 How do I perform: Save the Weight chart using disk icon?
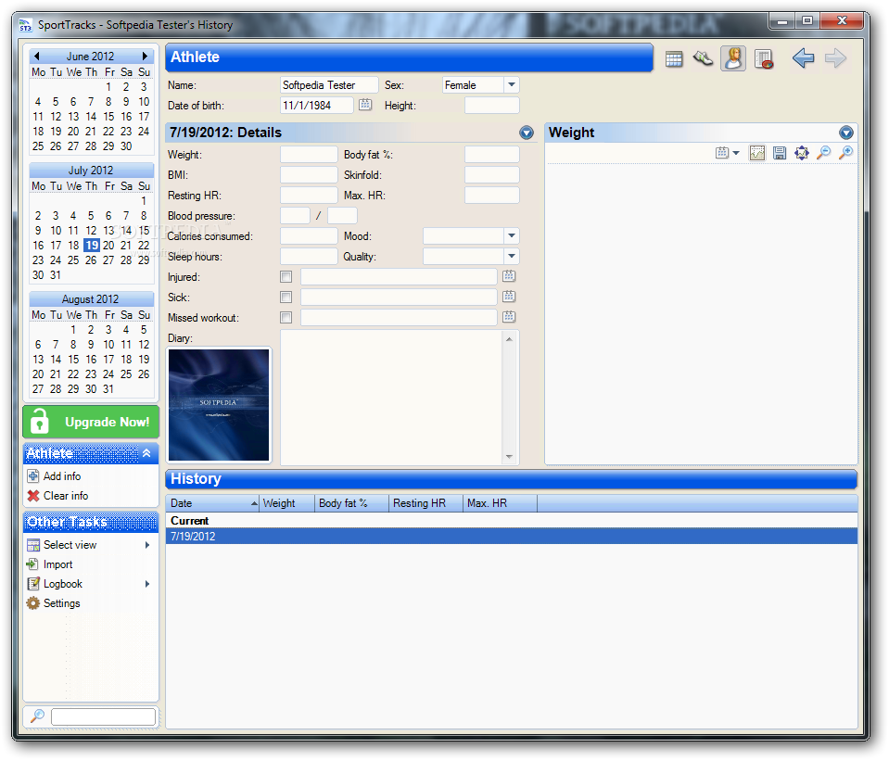[x=780, y=152]
